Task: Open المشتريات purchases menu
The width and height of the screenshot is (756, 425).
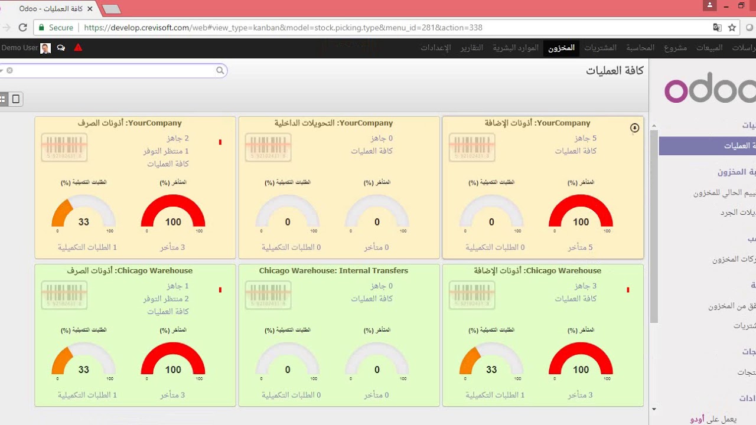Action: [600, 48]
